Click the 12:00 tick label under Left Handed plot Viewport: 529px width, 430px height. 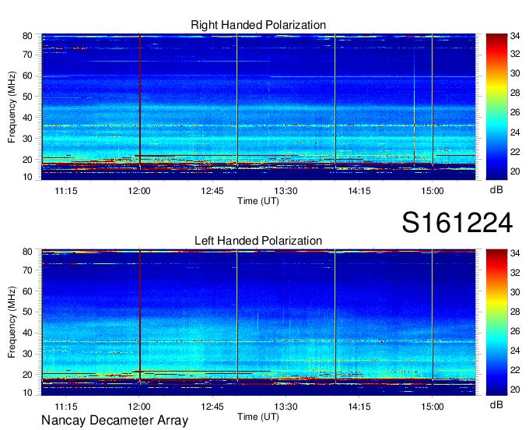click(x=139, y=407)
